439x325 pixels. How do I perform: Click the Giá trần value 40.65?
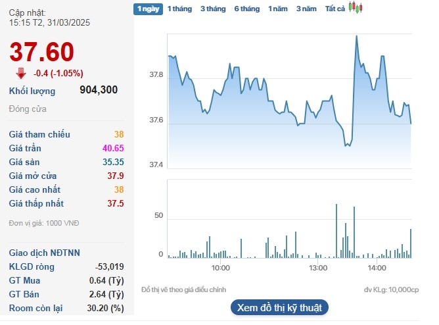click(x=113, y=148)
